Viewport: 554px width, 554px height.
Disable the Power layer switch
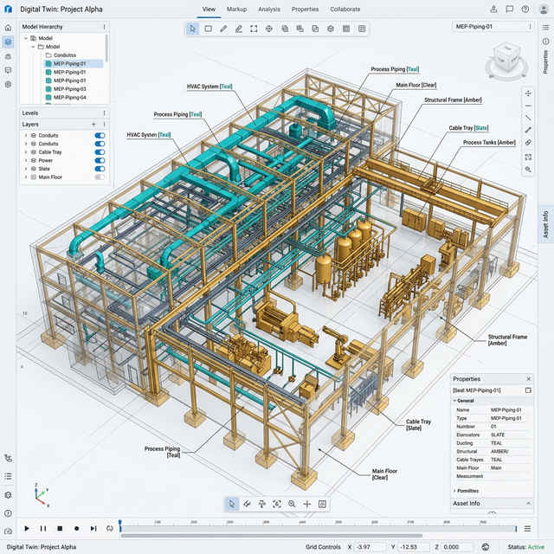[x=100, y=161]
